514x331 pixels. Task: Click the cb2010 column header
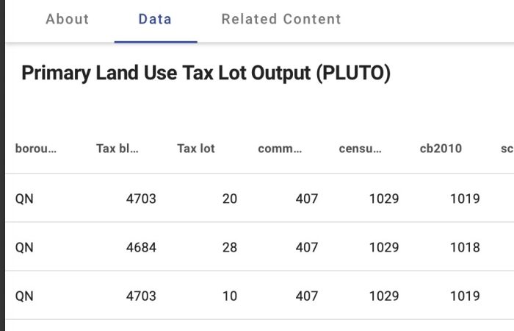[441, 149]
